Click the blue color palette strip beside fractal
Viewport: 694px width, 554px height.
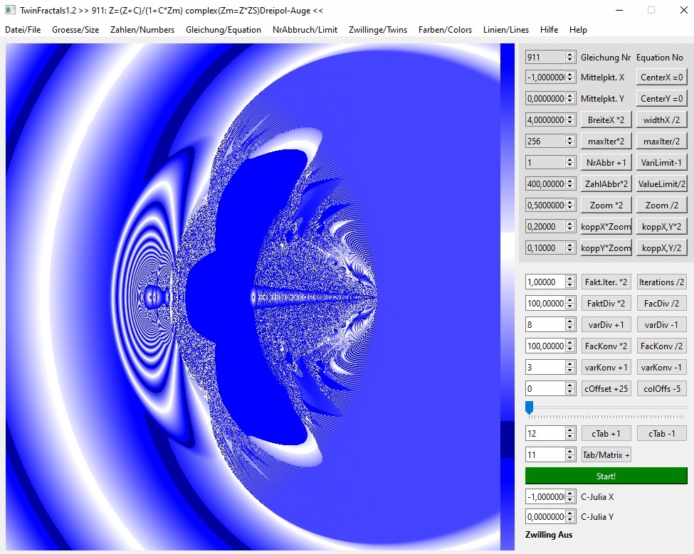pos(508,297)
